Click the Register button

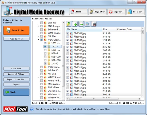pos(97,12)
